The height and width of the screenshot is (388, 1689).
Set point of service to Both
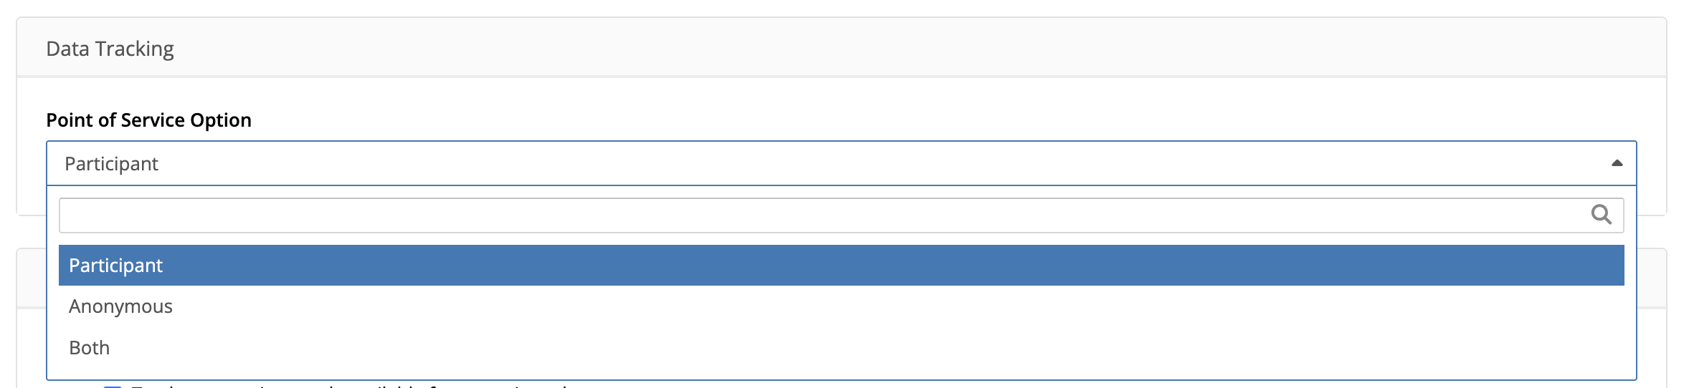(x=90, y=348)
